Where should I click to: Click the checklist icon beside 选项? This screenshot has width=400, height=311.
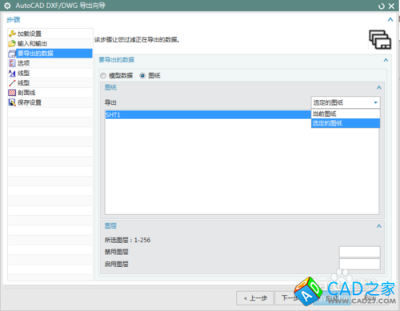coord(12,63)
